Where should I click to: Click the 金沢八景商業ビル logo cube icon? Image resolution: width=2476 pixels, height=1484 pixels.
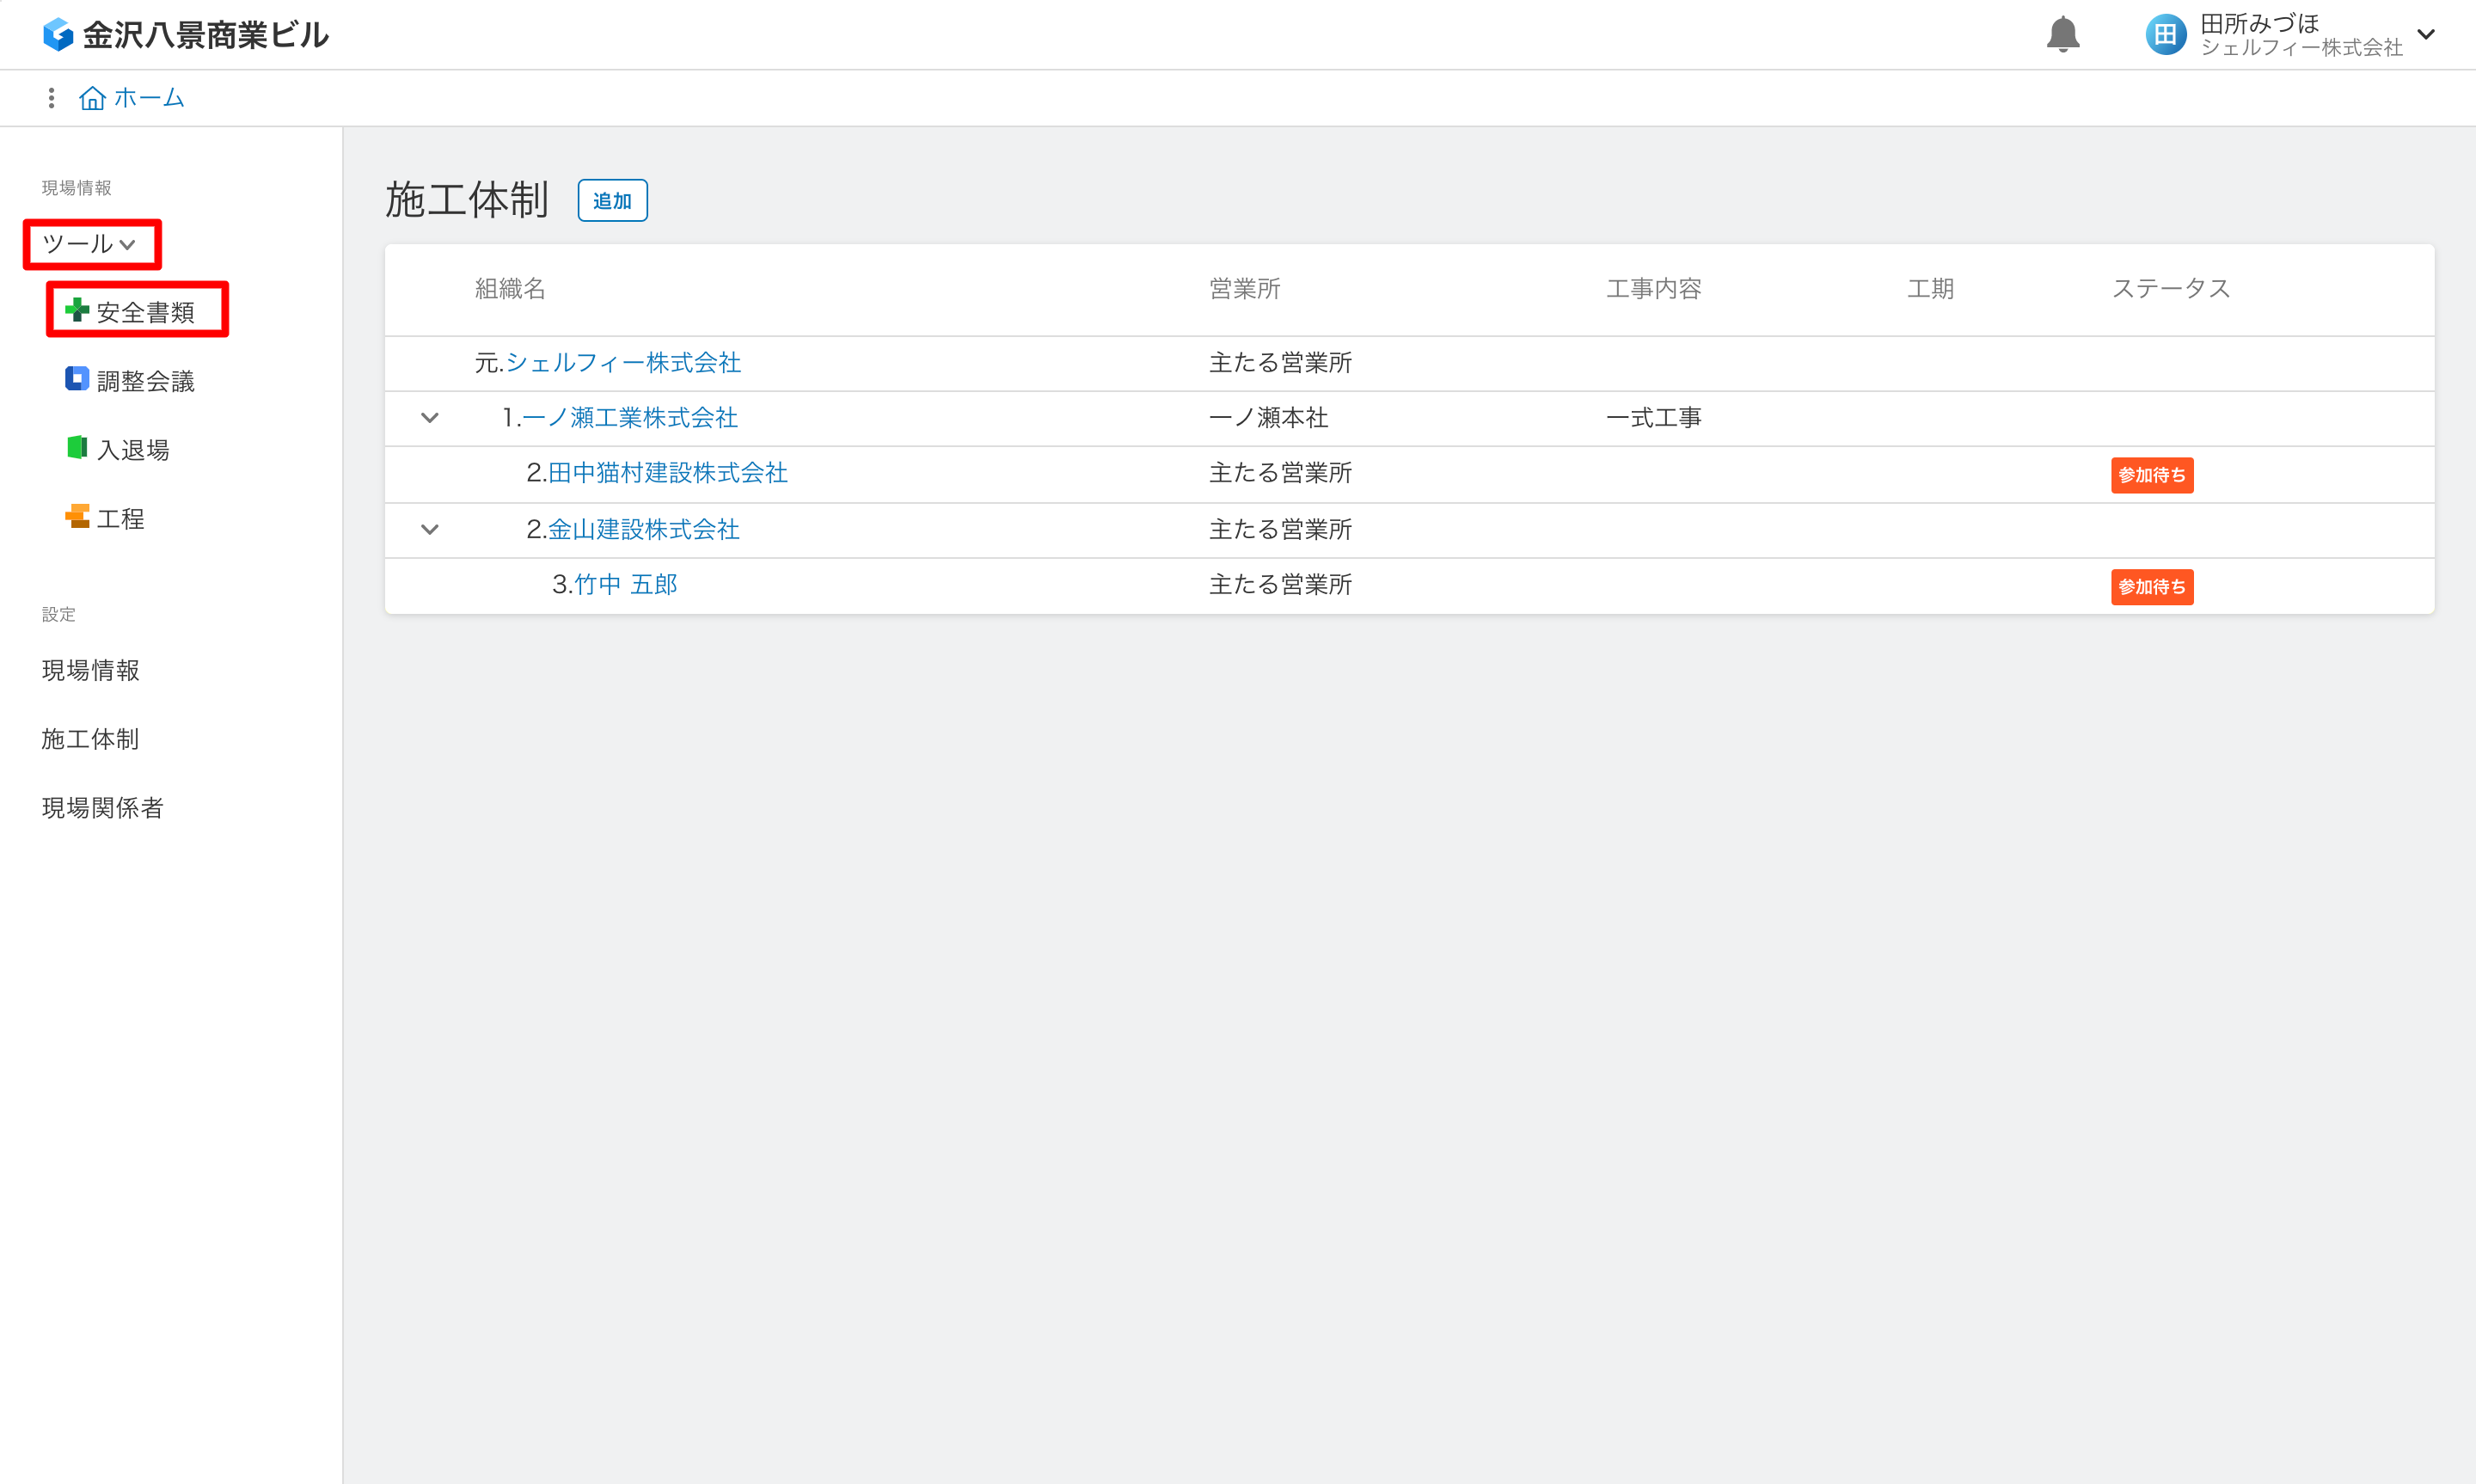pyautogui.click(x=58, y=35)
